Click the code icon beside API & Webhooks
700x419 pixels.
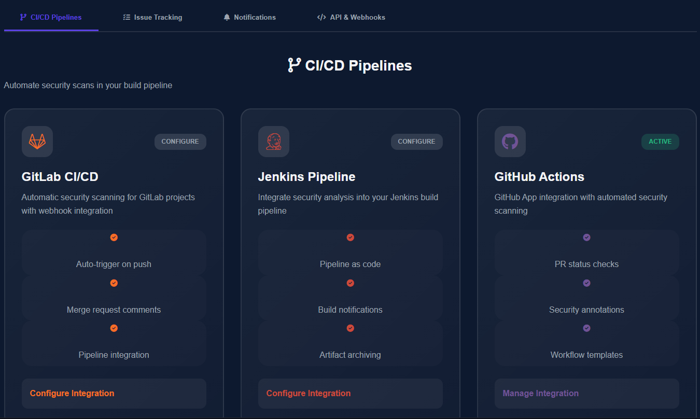(x=321, y=17)
